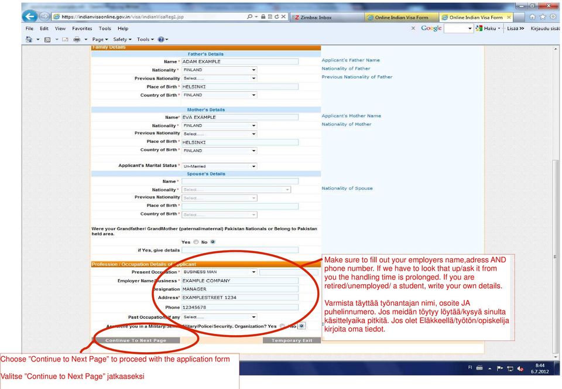This screenshot has width=562, height=389.
Task: Open Favorites with the star icon
Action: tap(543, 17)
